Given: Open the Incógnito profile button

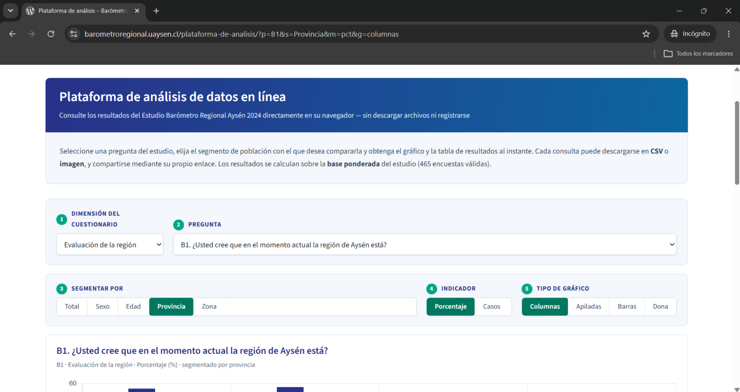Looking at the screenshot, I should [690, 34].
